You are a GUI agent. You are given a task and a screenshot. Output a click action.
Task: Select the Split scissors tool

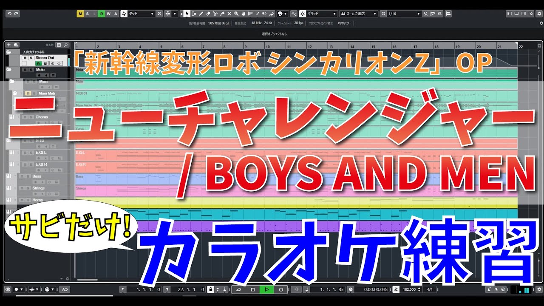click(215, 14)
